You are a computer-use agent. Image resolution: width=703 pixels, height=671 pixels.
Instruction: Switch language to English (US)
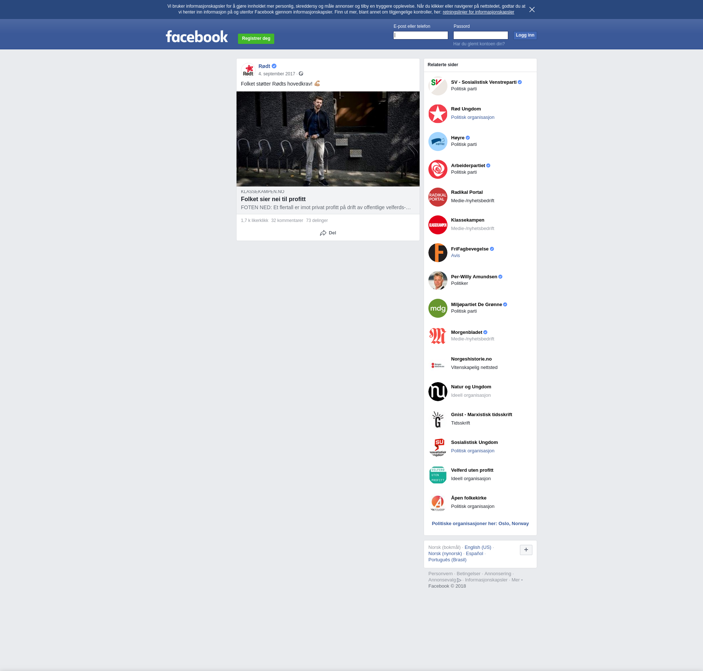478,547
